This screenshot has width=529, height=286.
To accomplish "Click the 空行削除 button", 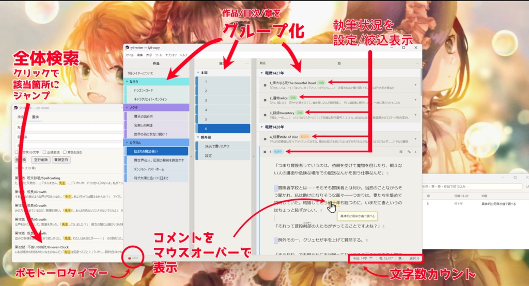I will (41, 160).
